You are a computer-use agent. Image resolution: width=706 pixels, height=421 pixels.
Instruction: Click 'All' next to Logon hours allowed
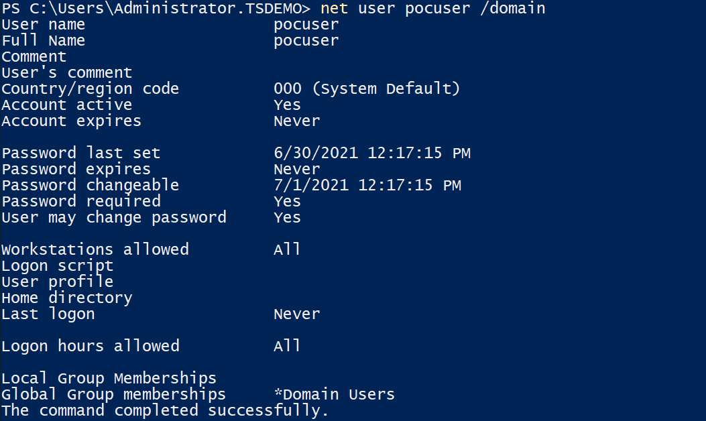coord(287,346)
